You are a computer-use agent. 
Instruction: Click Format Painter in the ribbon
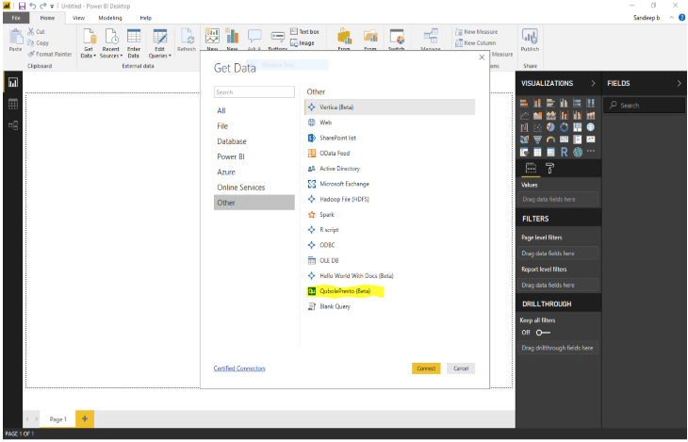(x=50, y=54)
